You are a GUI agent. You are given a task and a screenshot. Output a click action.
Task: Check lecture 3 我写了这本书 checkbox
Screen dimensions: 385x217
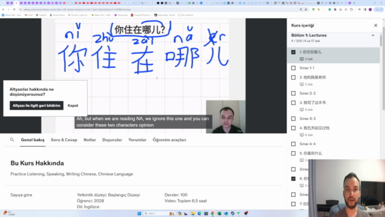tap(293, 103)
